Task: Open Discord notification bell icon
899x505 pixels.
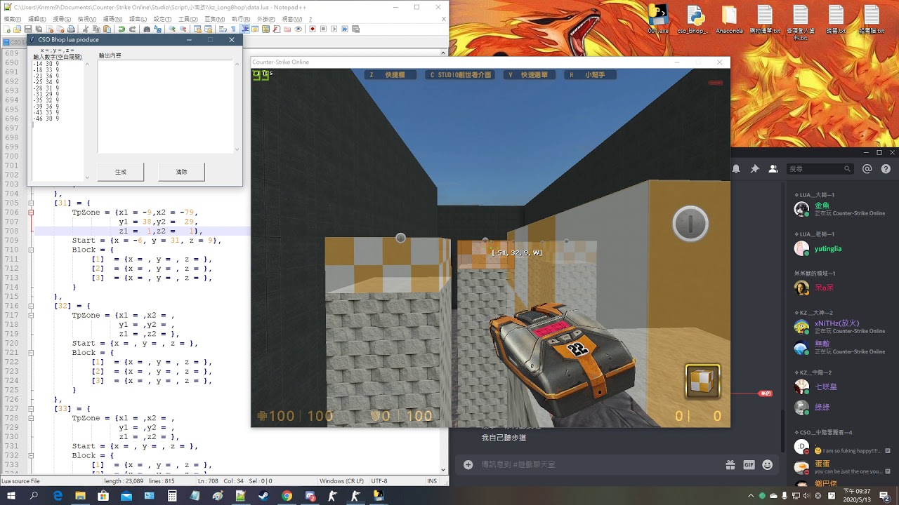Action: (x=736, y=169)
